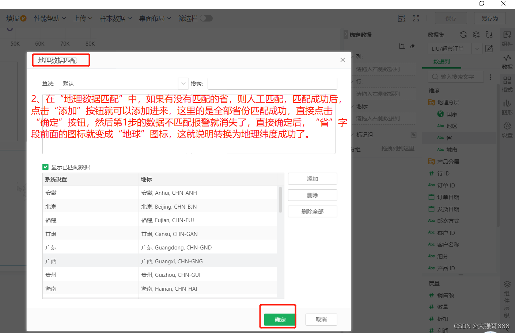Toggle the 筛选栏 switch
Screen dimensions: 515x333
coord(206,18)
